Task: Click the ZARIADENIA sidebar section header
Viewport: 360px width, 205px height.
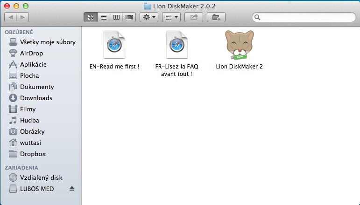Action: coord(21,168)
